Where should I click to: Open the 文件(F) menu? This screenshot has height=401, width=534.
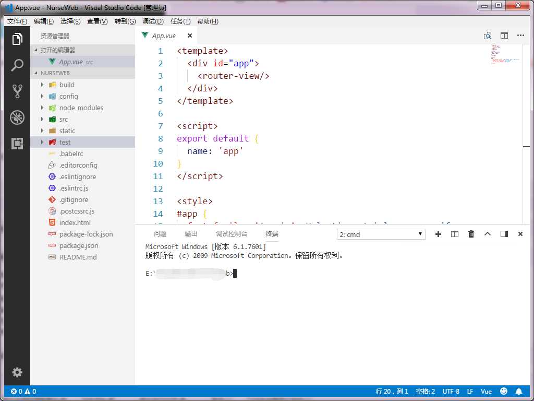tap(17, 21)
